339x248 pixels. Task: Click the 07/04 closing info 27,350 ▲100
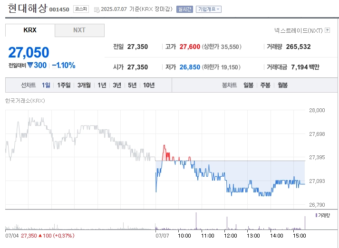point(48,236)
